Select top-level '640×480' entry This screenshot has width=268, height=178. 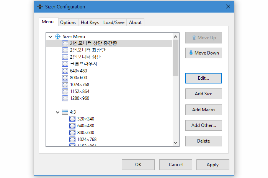pos(78,71)
